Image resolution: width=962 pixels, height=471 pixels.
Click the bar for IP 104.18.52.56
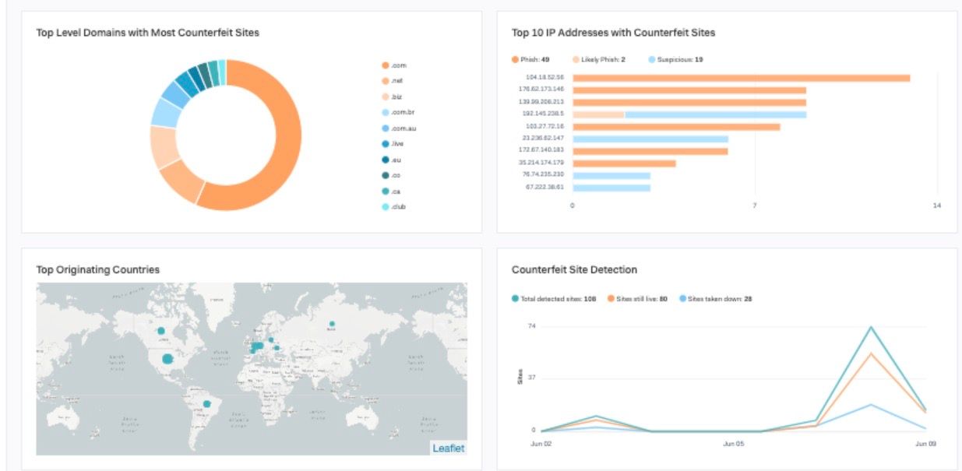(740, 78)
